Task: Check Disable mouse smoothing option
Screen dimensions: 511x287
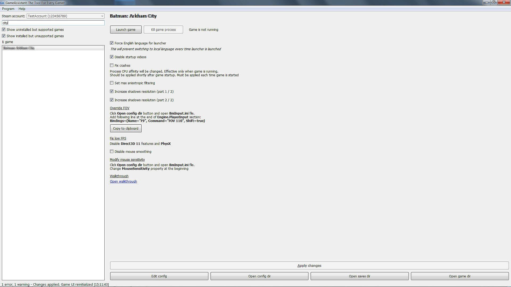Action: point(112,151)
